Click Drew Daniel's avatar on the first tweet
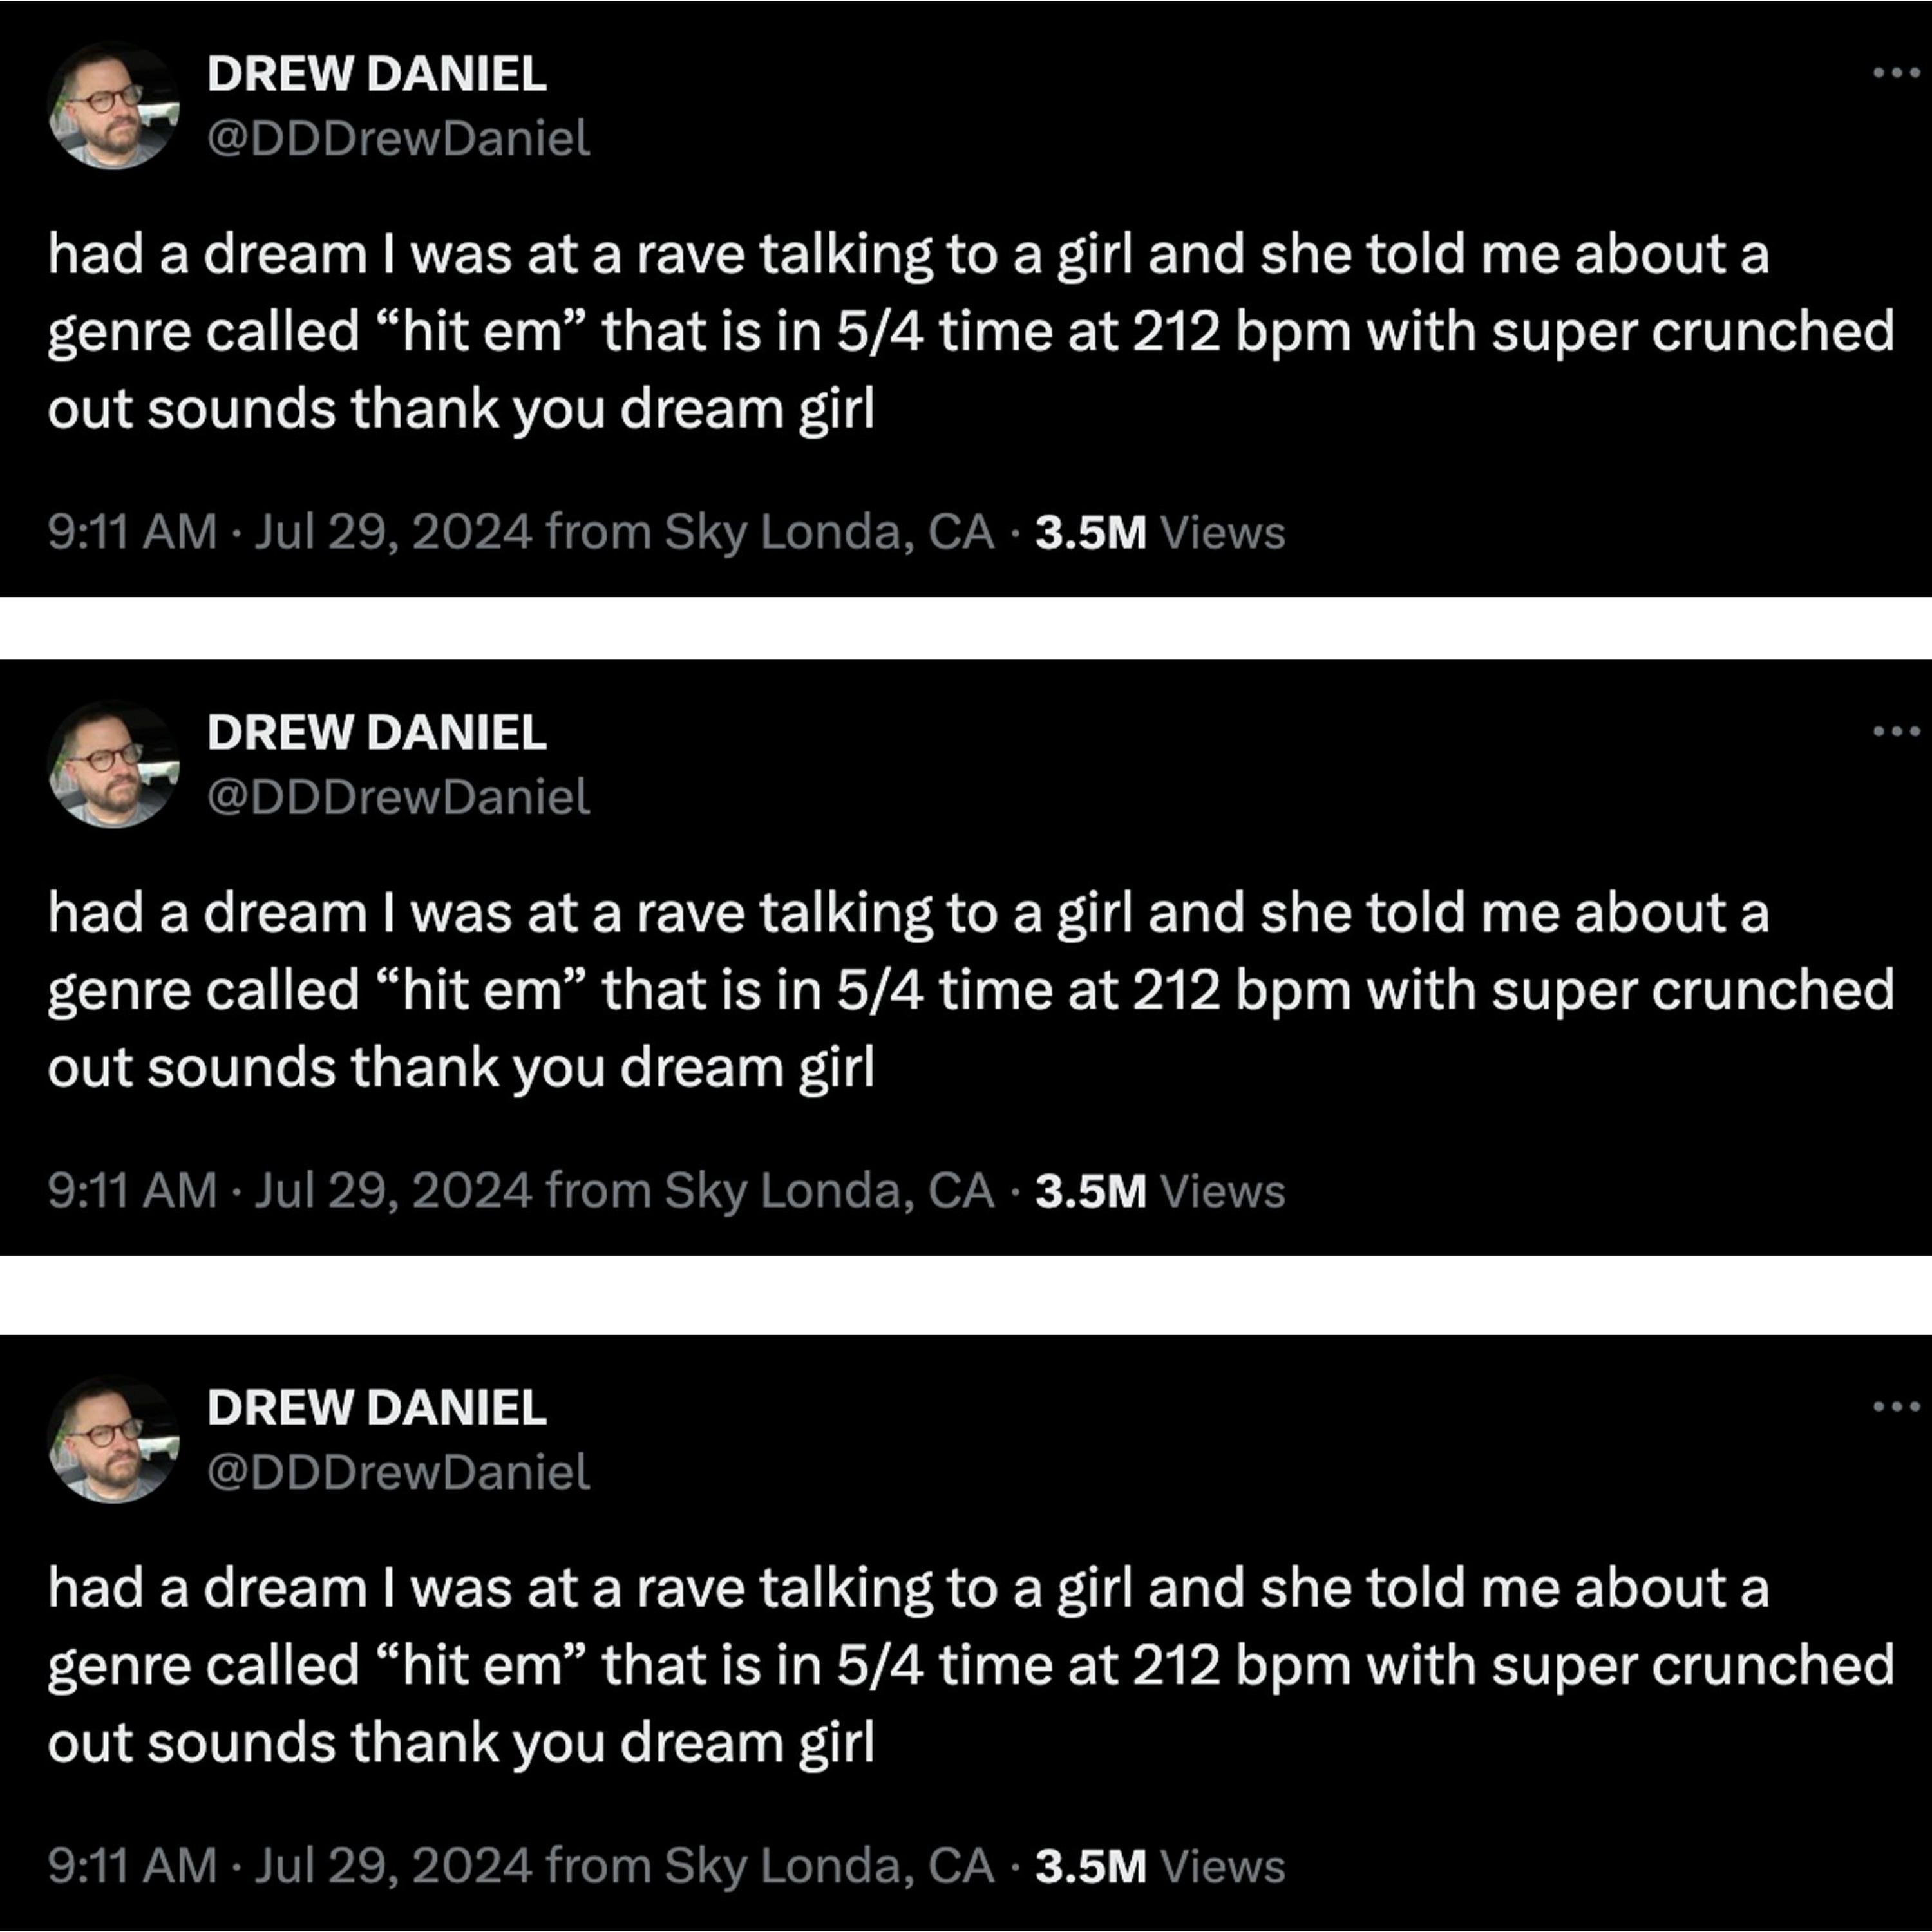Image resolution: width=1932 pixels, height=1932 pixels. tap(113, 105)
